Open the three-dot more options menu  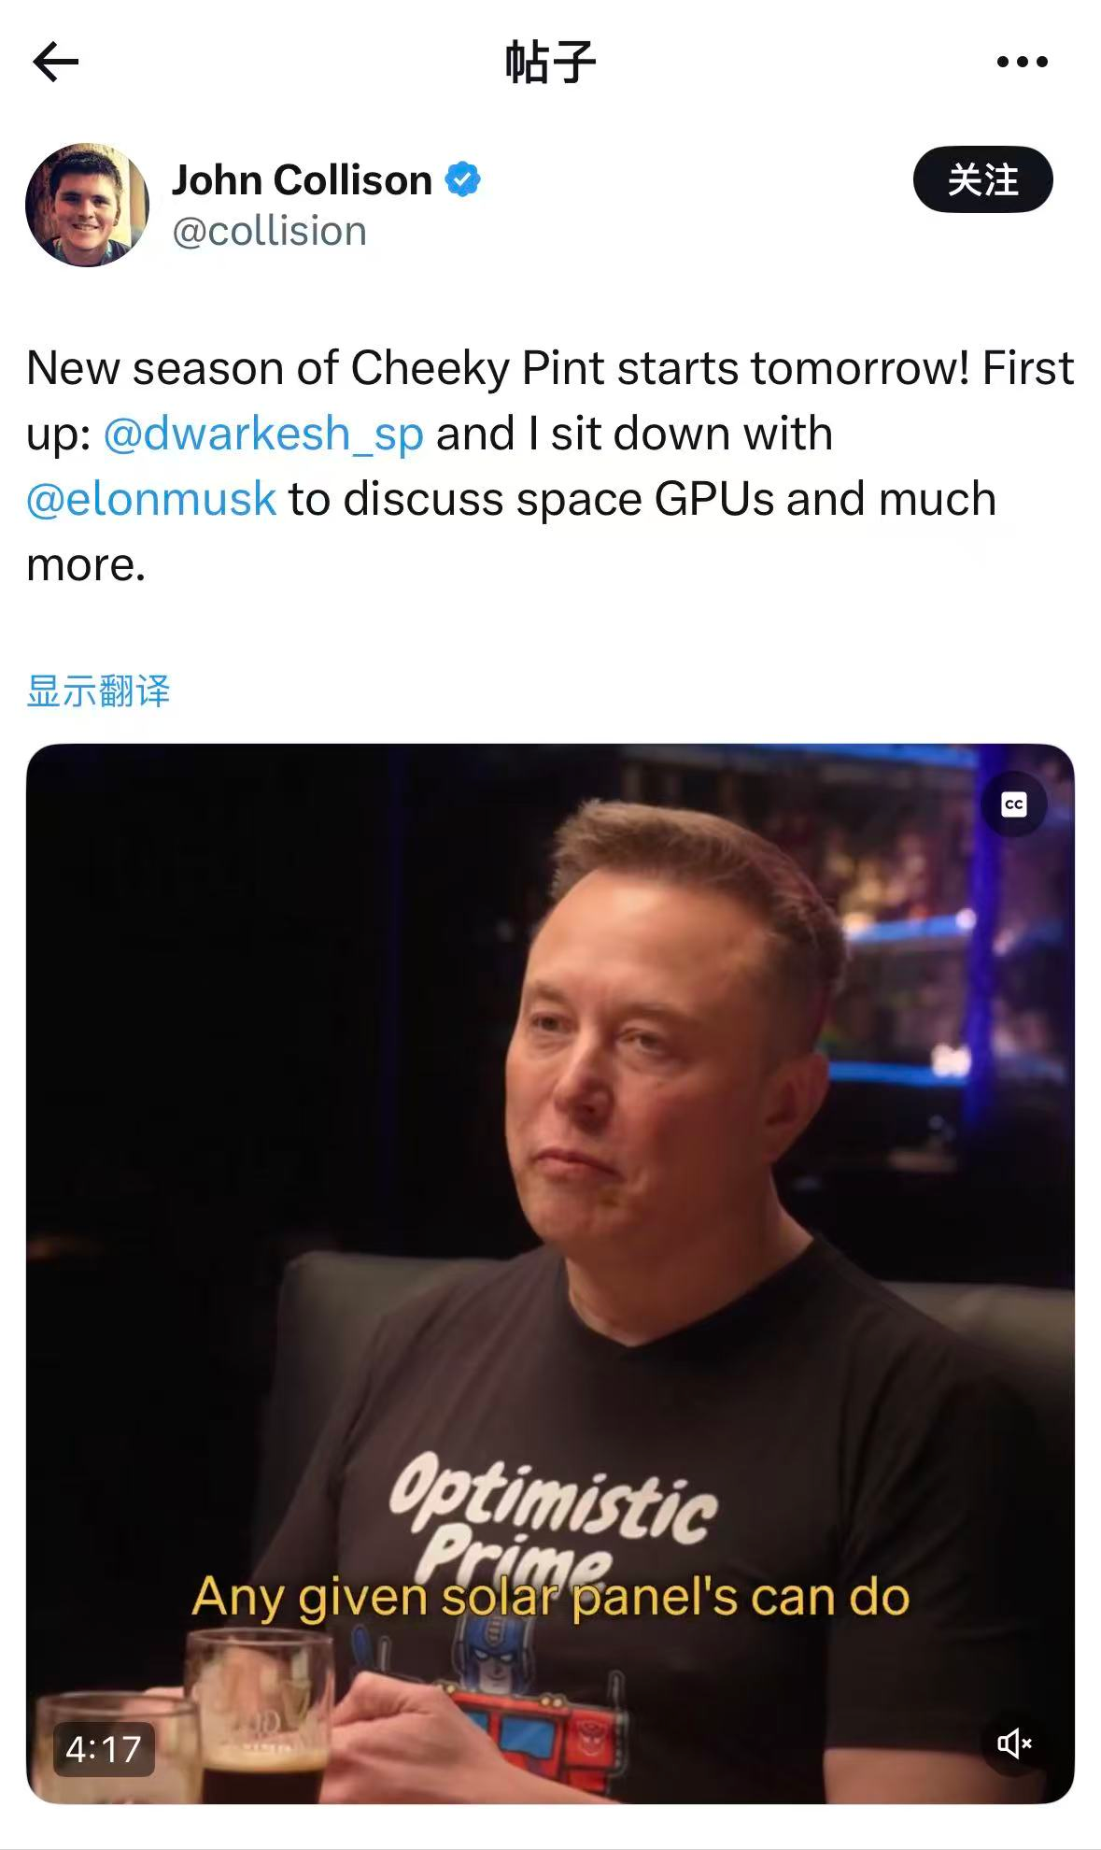click(1022, 63)
